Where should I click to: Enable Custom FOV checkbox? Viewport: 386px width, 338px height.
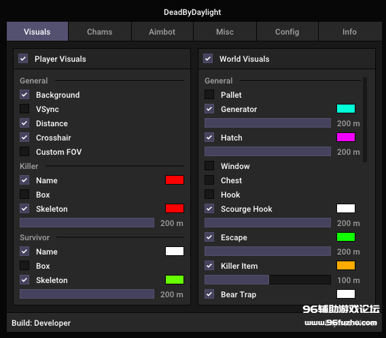click(x=24, y=151)
